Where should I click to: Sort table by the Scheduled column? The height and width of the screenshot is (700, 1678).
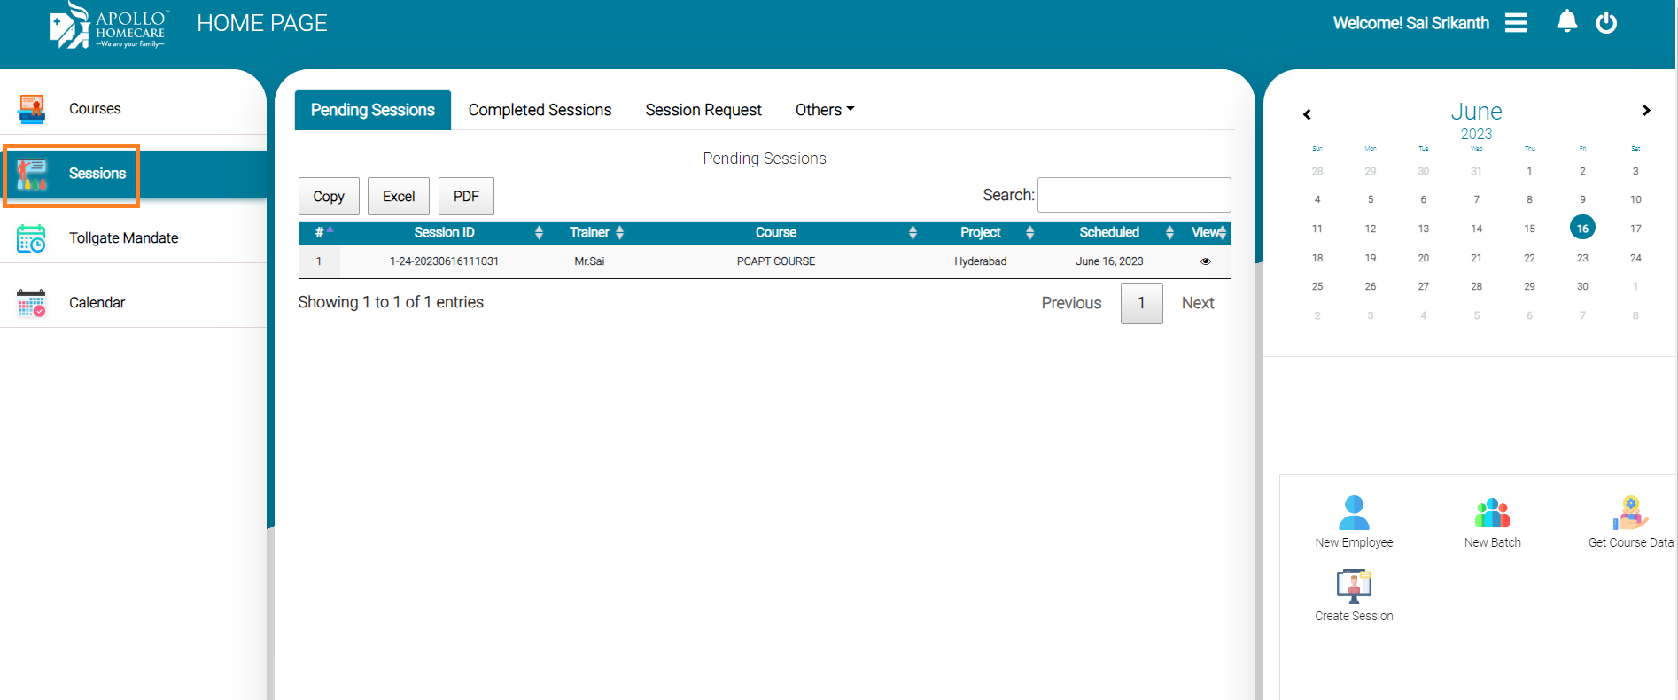click(x=1109, y=233)
